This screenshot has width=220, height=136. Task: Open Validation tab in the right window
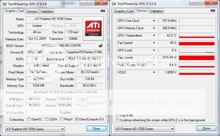point(157,11)
